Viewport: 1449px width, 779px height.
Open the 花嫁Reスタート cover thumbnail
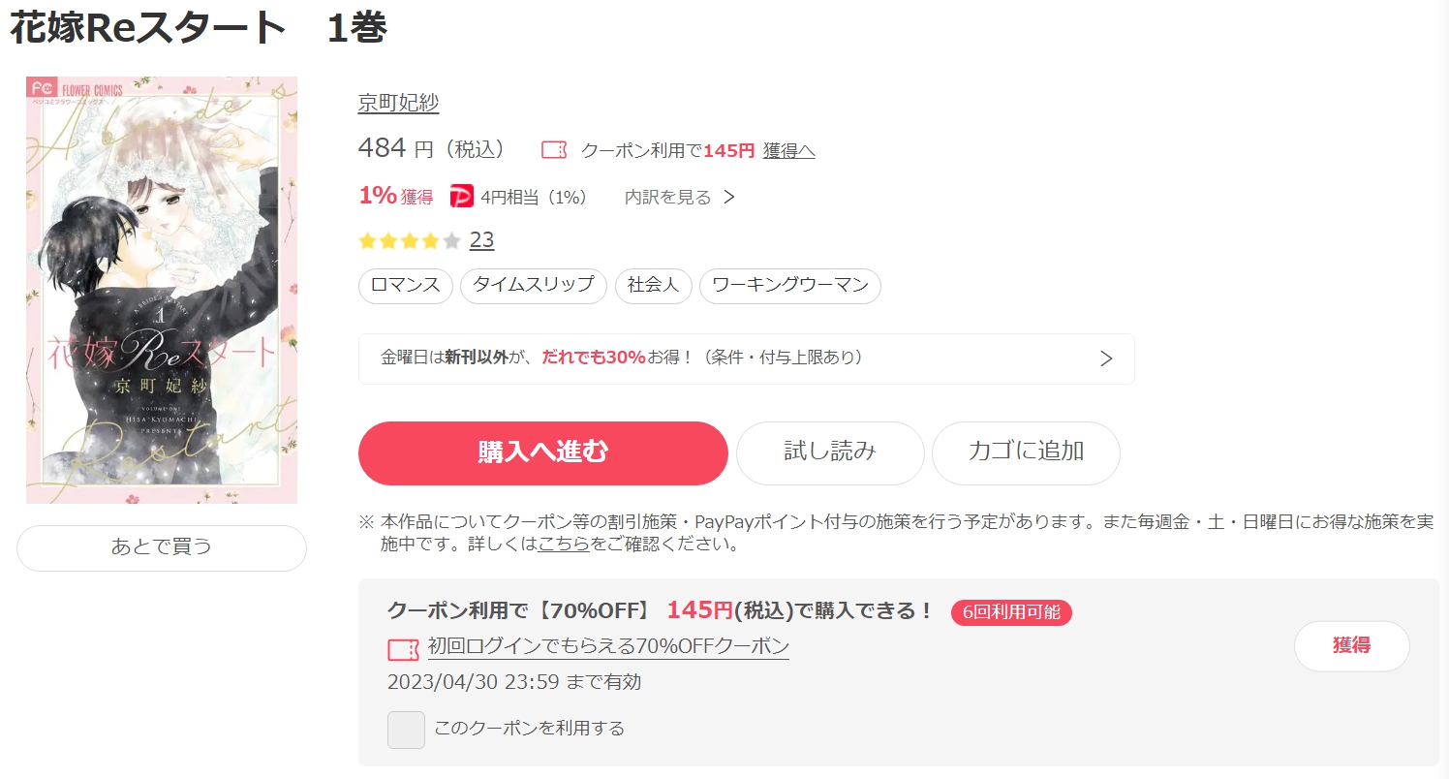(x=162, y=290)
